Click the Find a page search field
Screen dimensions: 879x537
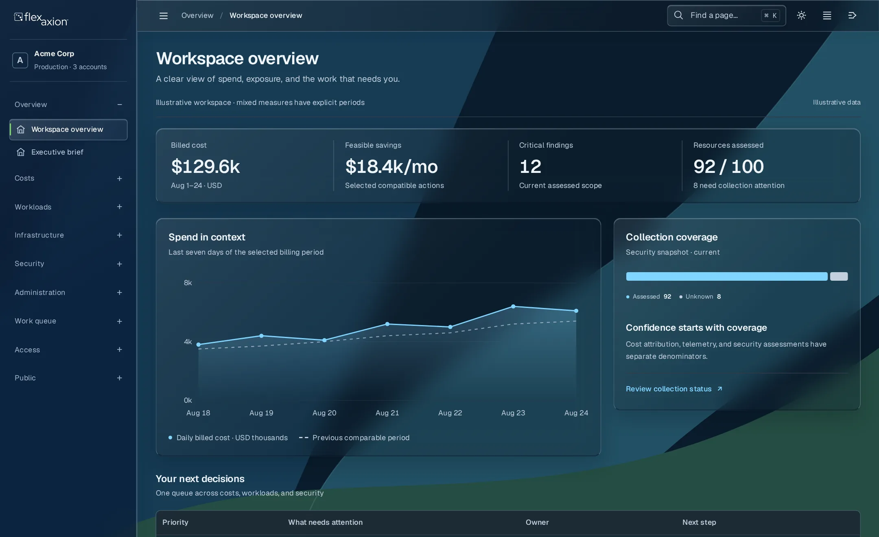[x=726, y=15]
